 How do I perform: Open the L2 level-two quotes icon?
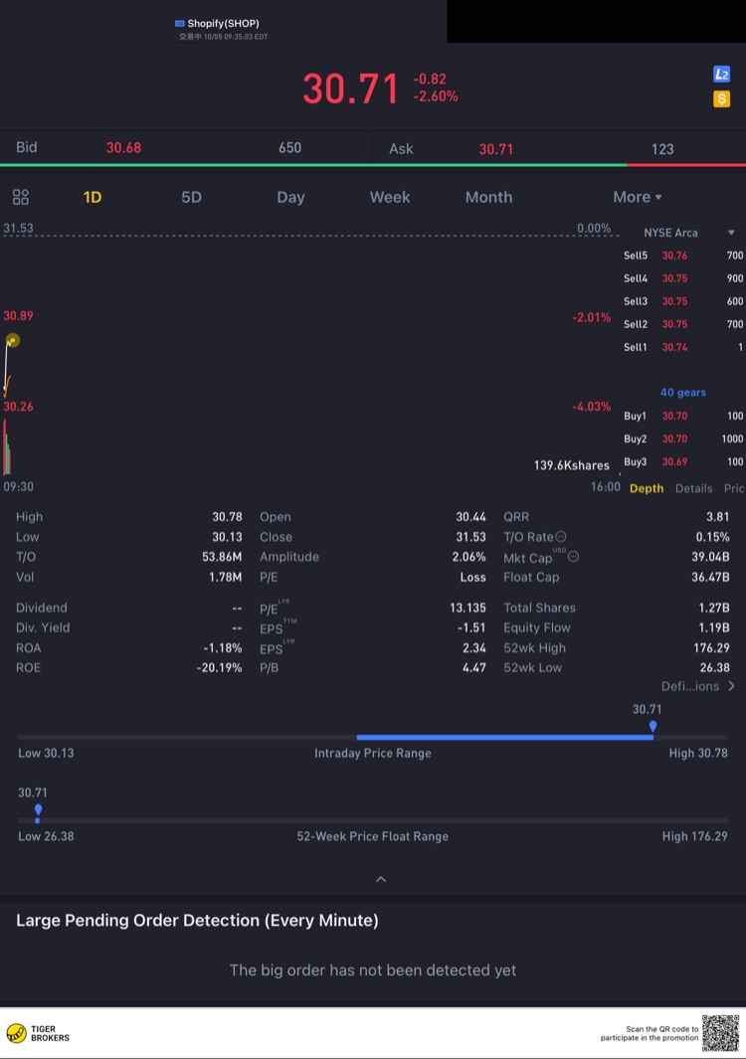pyautogui.click(x=721, y=75)
